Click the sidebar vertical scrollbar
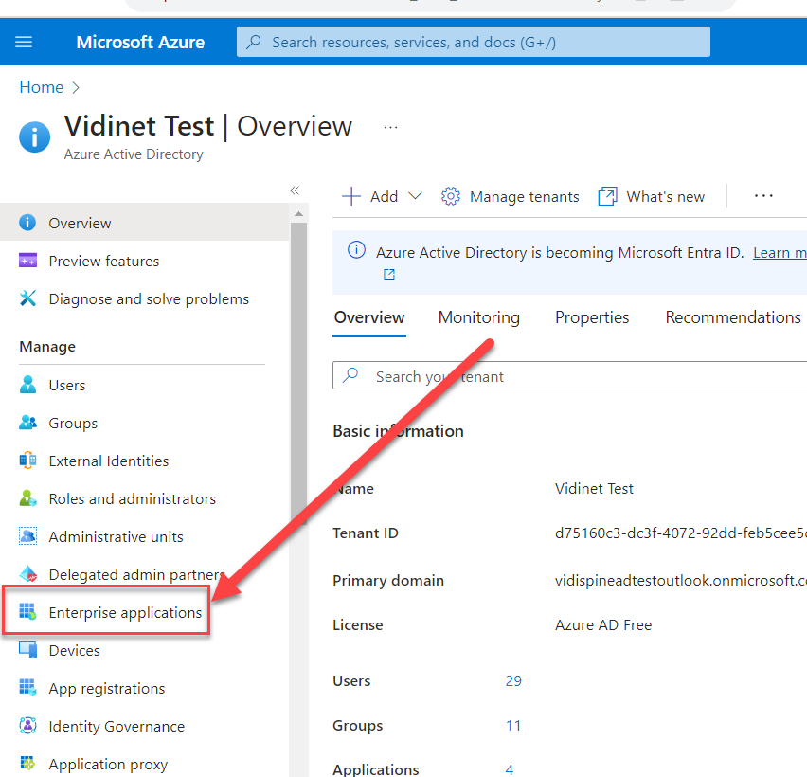 pos(298,426)
